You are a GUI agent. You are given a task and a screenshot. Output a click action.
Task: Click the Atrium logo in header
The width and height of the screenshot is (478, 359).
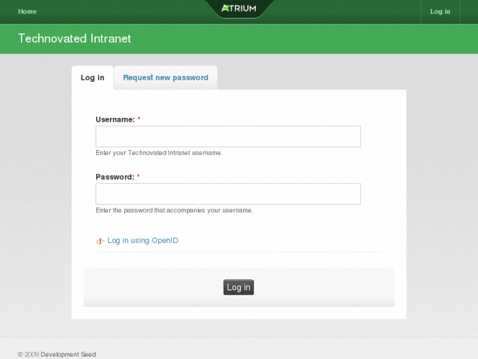(239, 9)
